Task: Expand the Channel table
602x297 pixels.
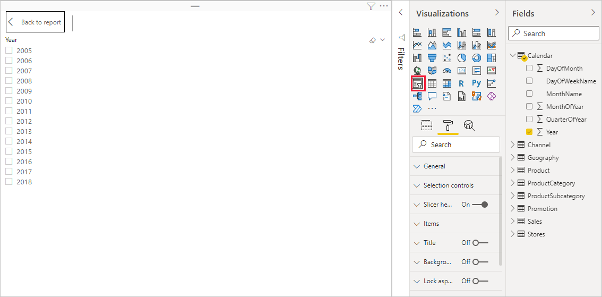Action: (x=512, y=145)
